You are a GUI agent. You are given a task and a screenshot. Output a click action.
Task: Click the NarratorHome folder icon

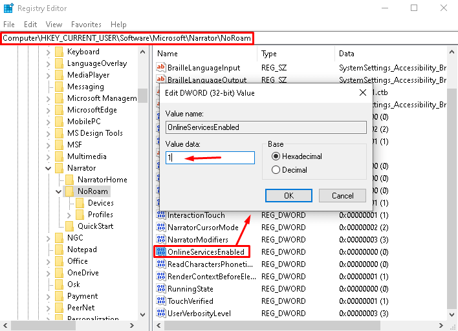point(69,180)
